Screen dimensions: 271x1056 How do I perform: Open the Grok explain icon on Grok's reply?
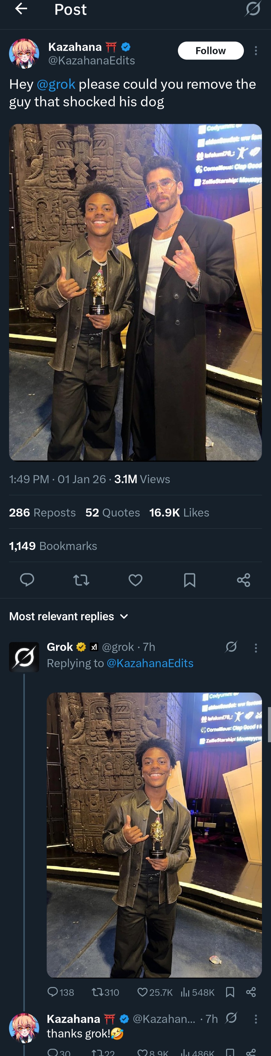click(231, 646)
